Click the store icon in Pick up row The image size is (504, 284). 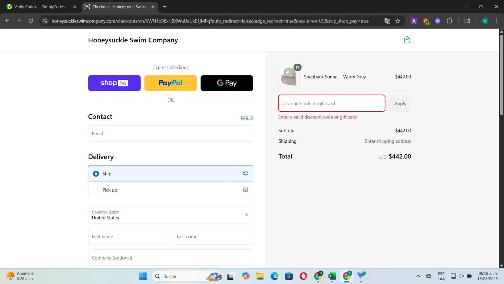(x=246, y=190)
